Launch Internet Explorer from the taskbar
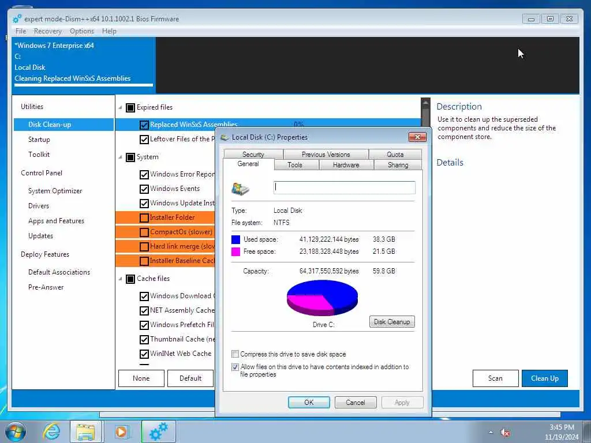This screenshot has width=591, height=443. (x=51, y=431)
